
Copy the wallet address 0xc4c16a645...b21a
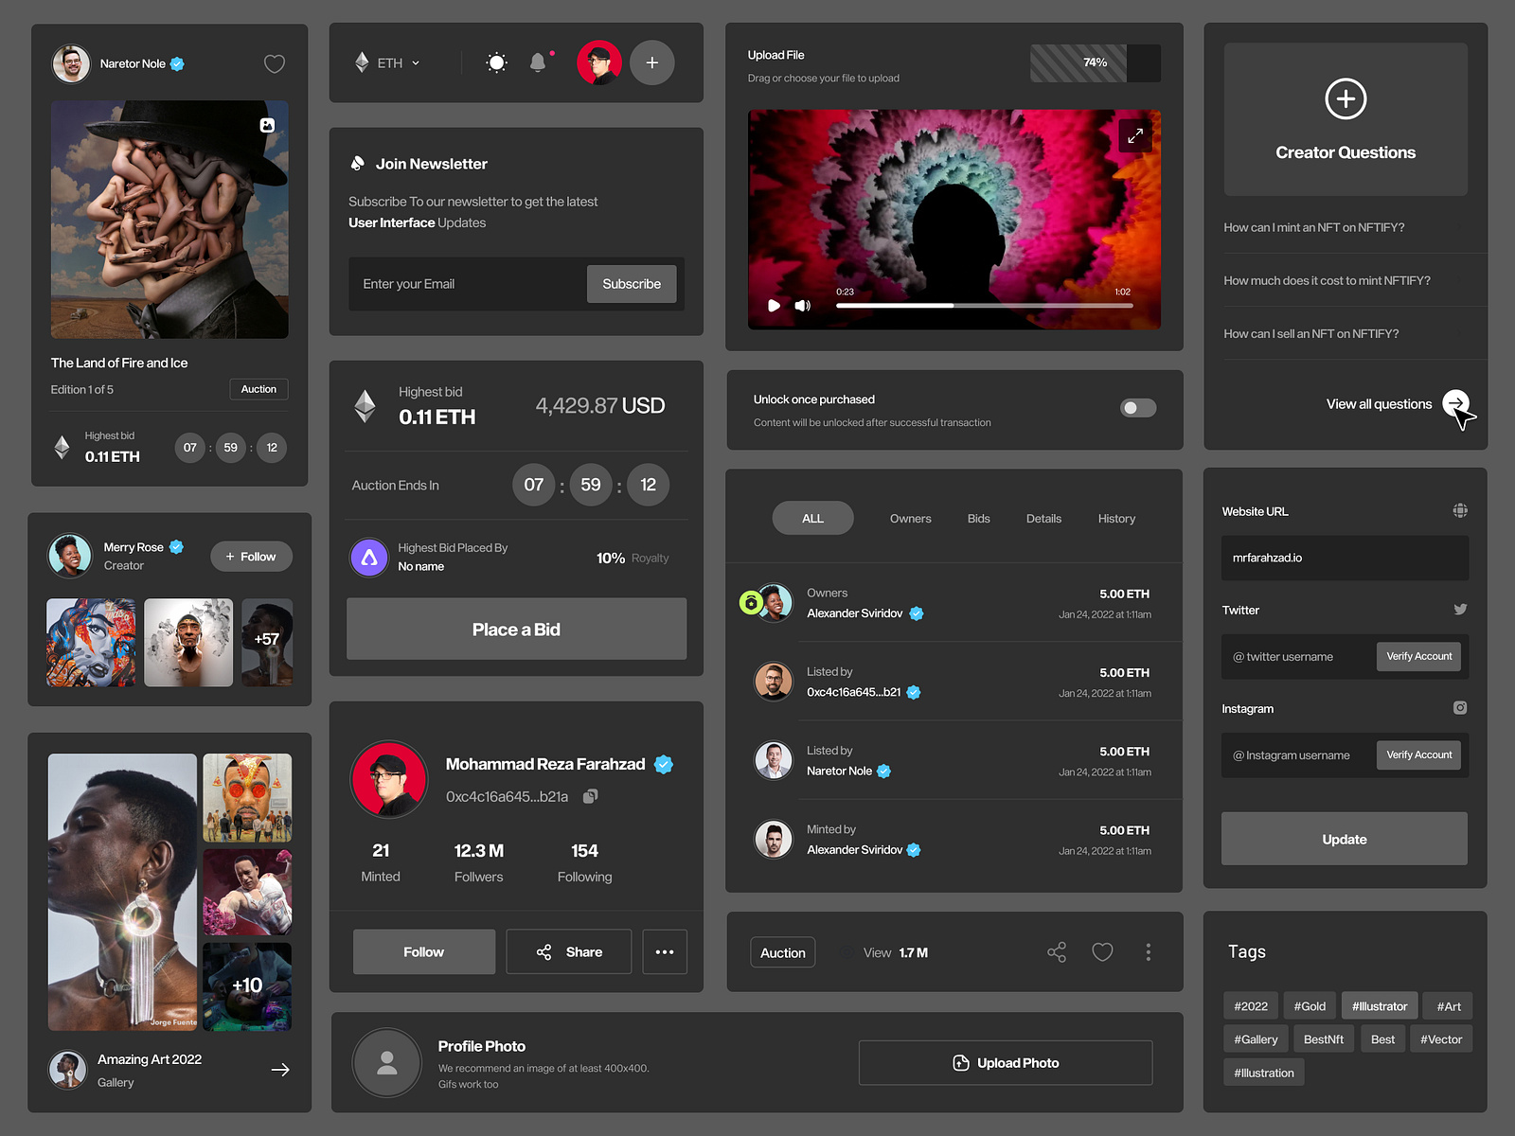590,796
